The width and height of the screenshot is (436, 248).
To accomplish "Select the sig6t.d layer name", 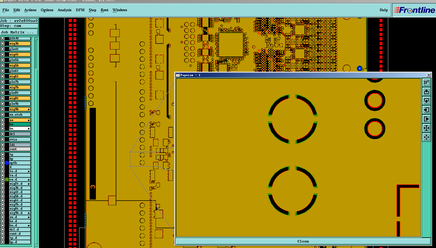I will [x=20, y=200].
